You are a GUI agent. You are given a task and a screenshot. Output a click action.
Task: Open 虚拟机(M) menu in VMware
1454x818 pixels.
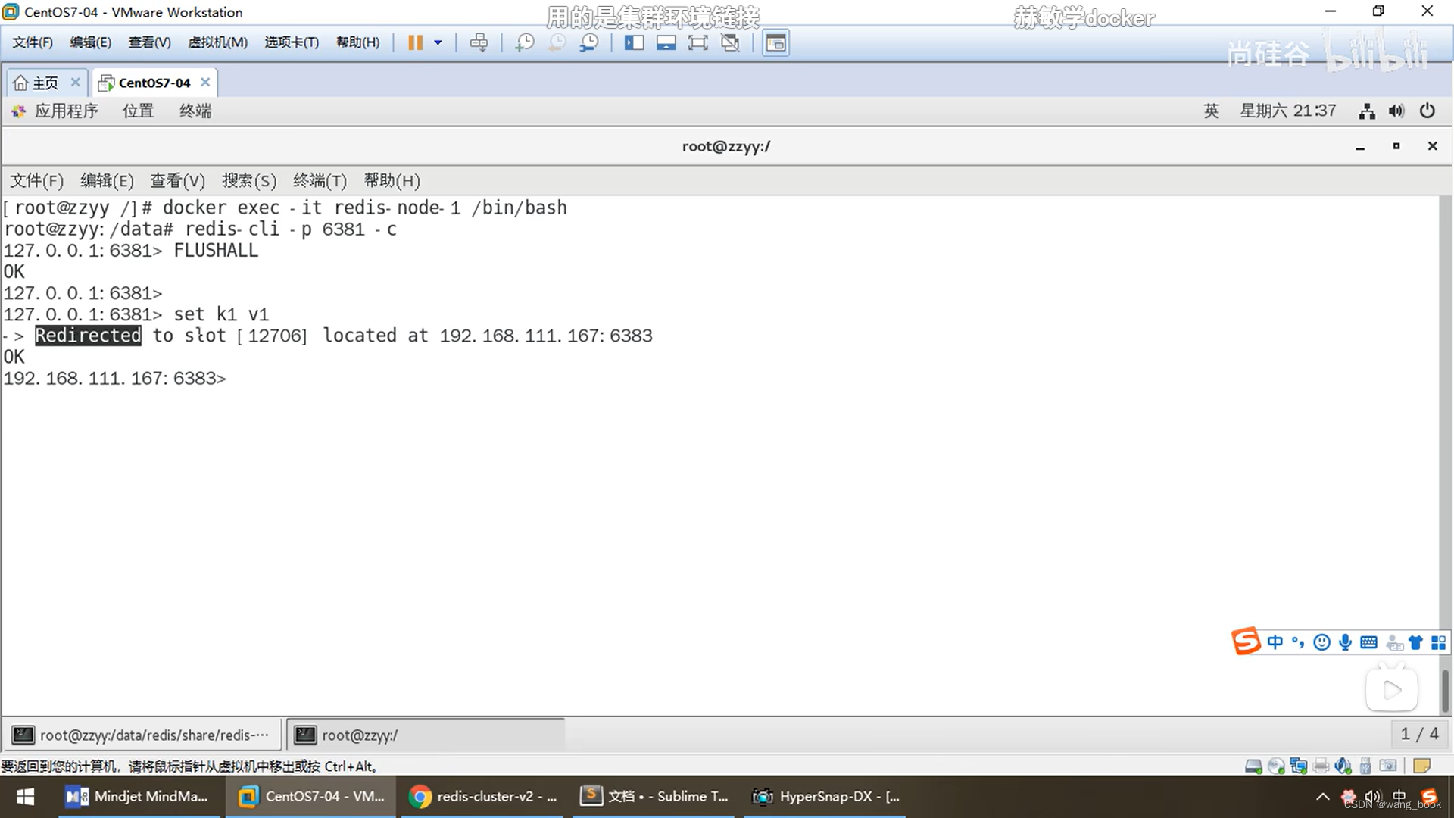217,42
